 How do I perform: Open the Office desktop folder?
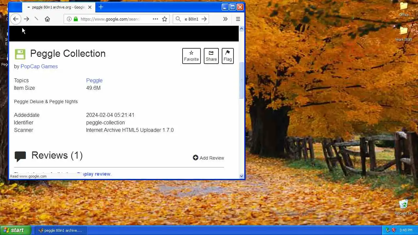coord(404,9)
